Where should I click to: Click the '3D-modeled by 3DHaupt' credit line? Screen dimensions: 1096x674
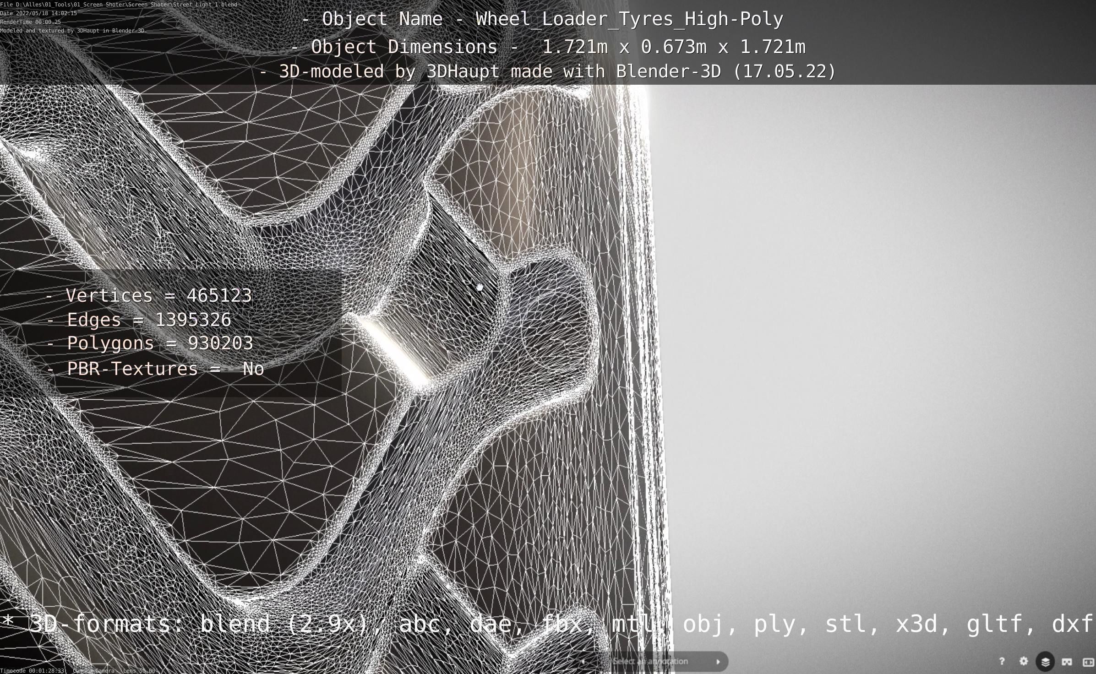[548, 71]
